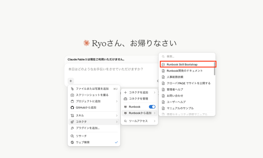The height and width of the screenshot is (158, 263).
Task: Click document icon beside マニュアルのサンプル
Action: (x=163, y=109)
